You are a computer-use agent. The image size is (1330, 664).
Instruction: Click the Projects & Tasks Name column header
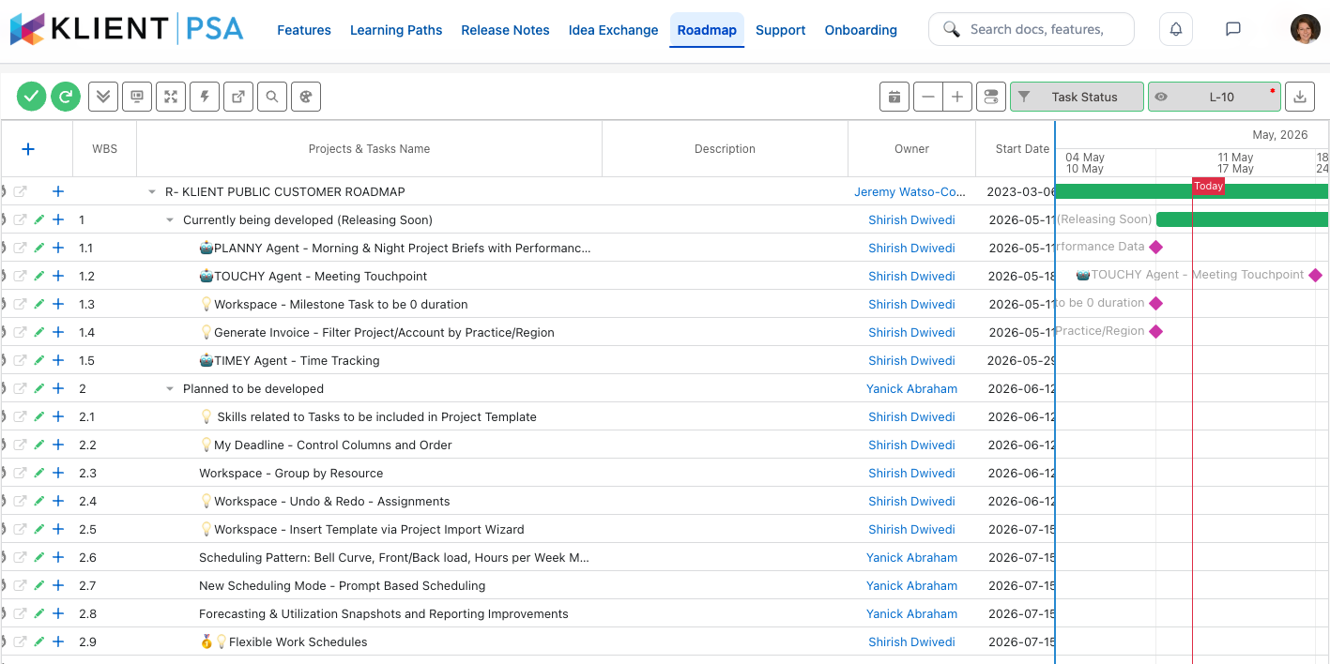tap(369, 149)
